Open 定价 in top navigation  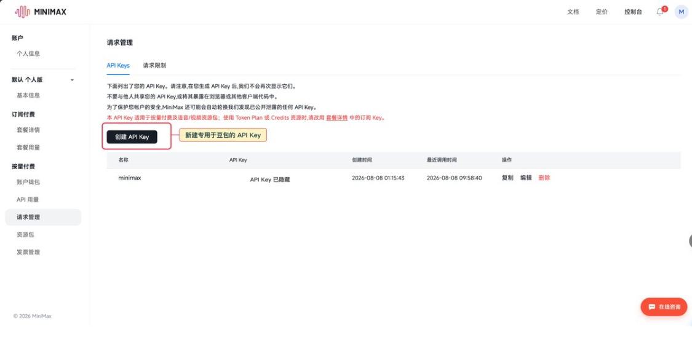point(602,12)
